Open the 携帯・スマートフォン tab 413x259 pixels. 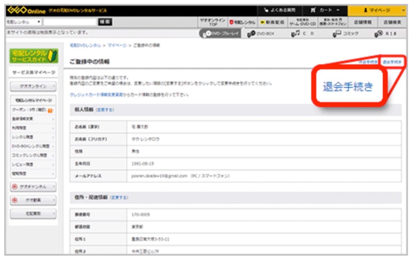(x=333, y=22)
